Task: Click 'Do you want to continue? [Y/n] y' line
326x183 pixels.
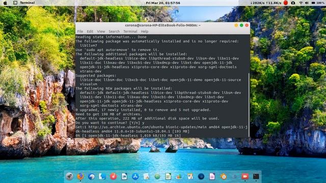Action: [110, 123]
